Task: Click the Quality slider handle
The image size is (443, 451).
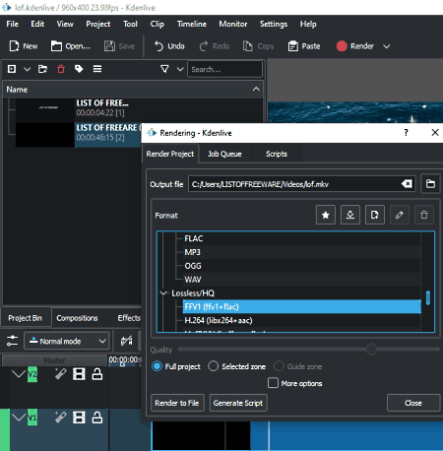Action: pyautogui.click(x=371, y=350)
